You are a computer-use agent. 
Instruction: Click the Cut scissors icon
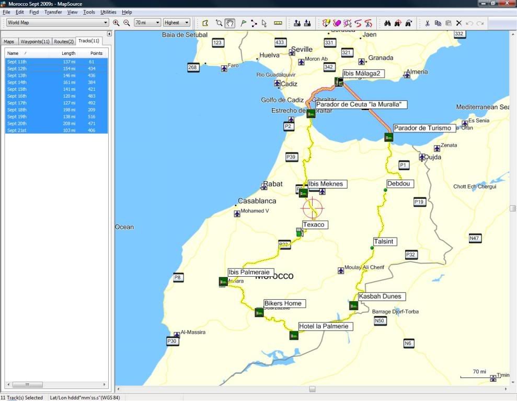coord(427,23)
